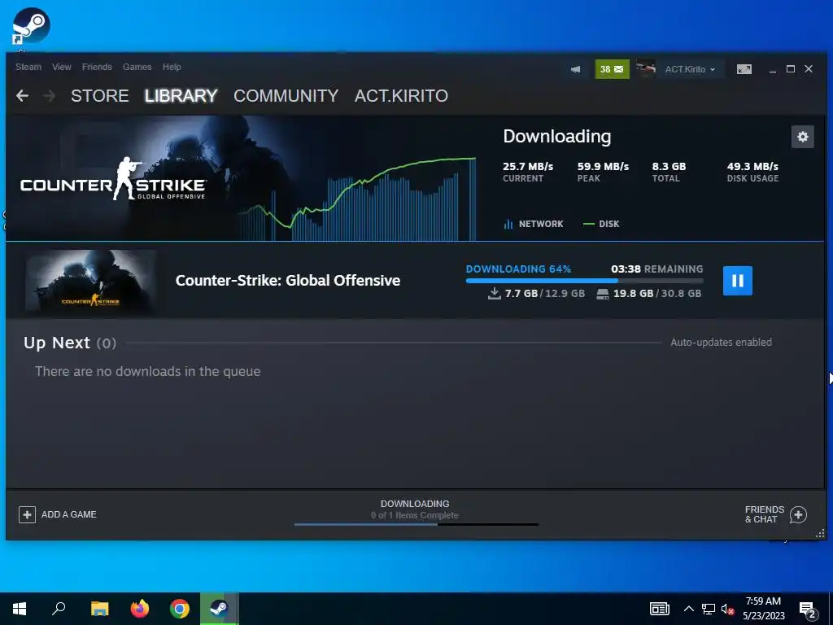
Task: Open the View menu
Action: [62, 67]
